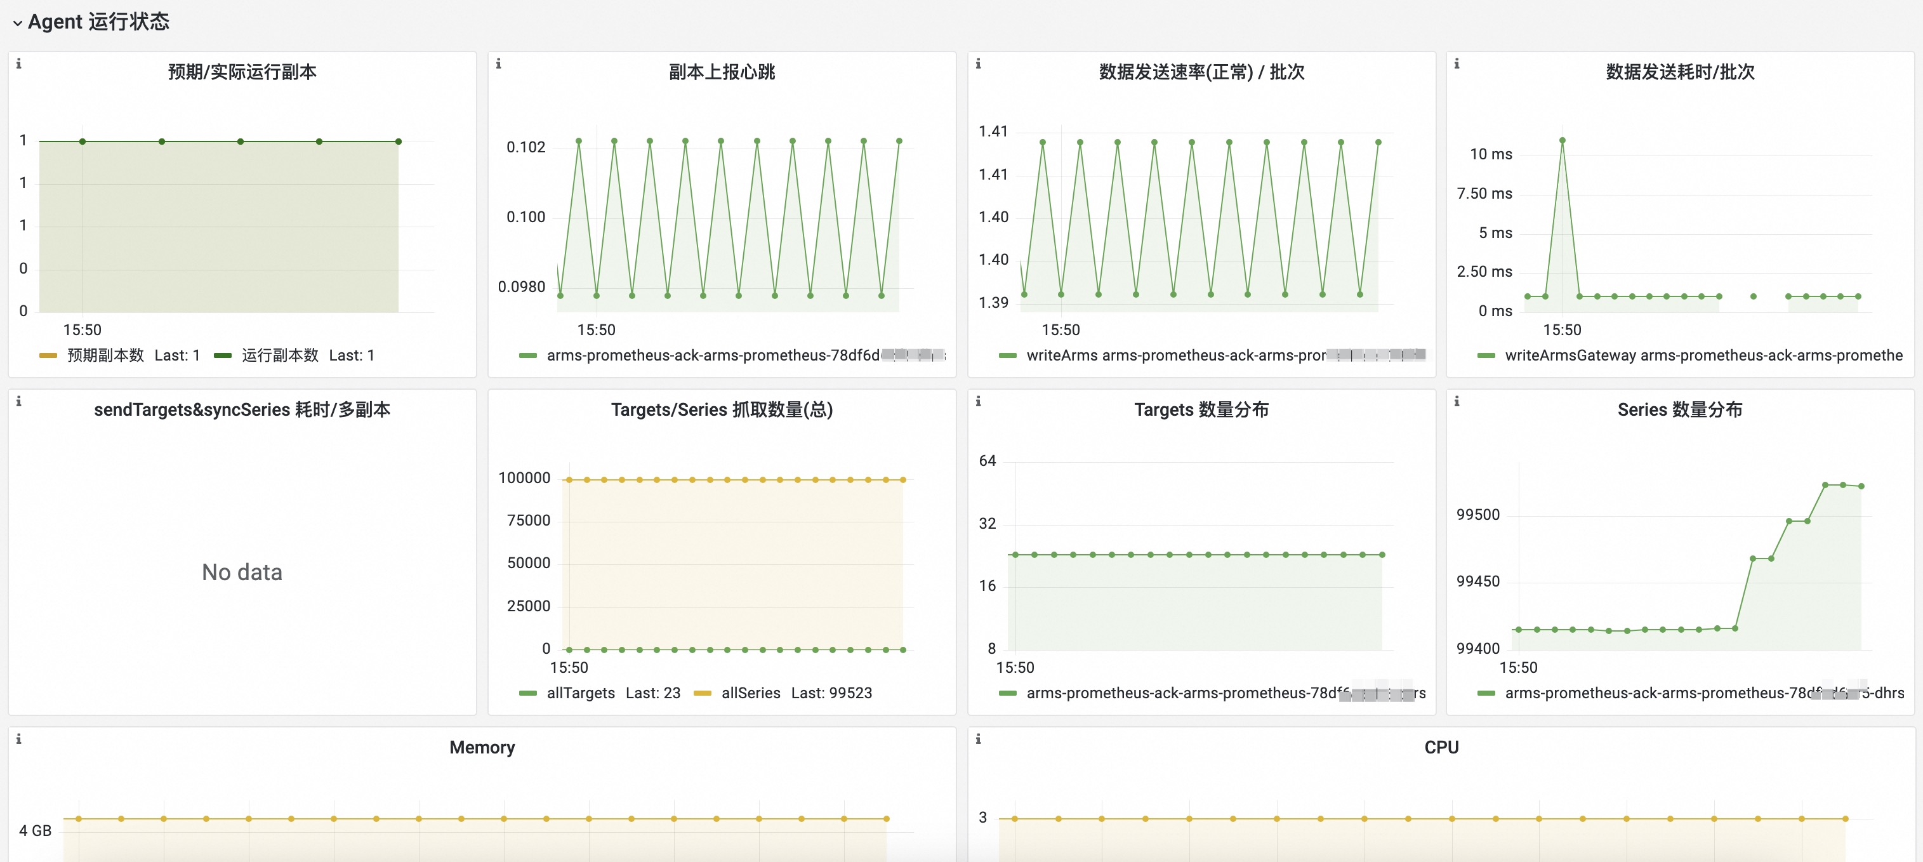Click 100000 axis label in Targets/Series chart

pos(524,477)
